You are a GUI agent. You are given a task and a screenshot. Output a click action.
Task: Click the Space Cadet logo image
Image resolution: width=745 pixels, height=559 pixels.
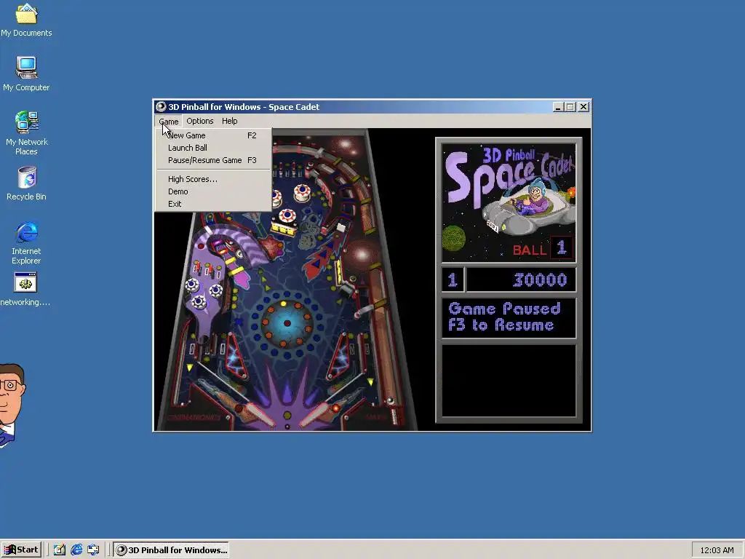(509, 203)
